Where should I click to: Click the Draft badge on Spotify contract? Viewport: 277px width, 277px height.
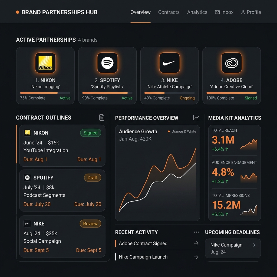pos(93,177)
